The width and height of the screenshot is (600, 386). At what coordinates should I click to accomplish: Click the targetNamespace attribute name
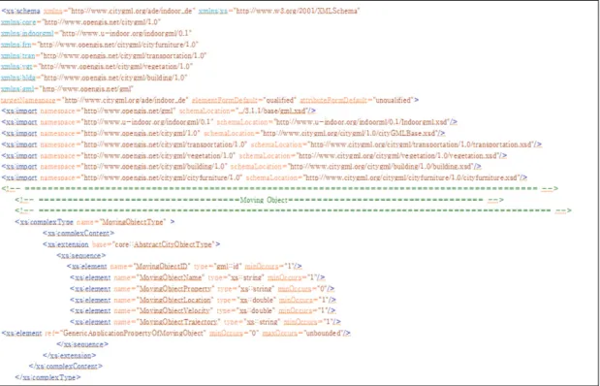coord(28,100)
